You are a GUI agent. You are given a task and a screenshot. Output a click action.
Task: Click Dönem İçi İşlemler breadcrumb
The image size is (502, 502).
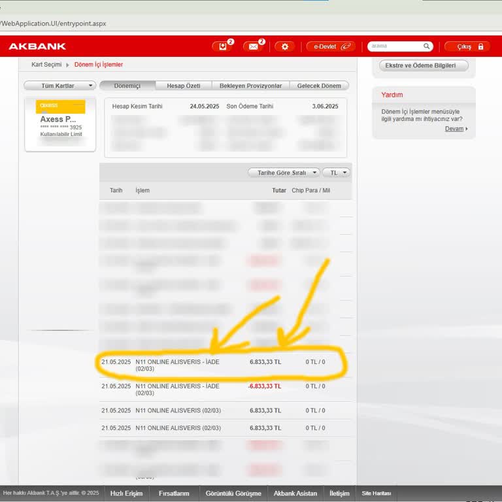tap(99, 64)
